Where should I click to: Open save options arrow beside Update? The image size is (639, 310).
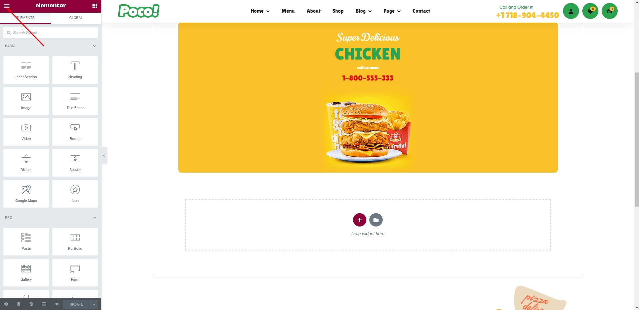[94, 304]
